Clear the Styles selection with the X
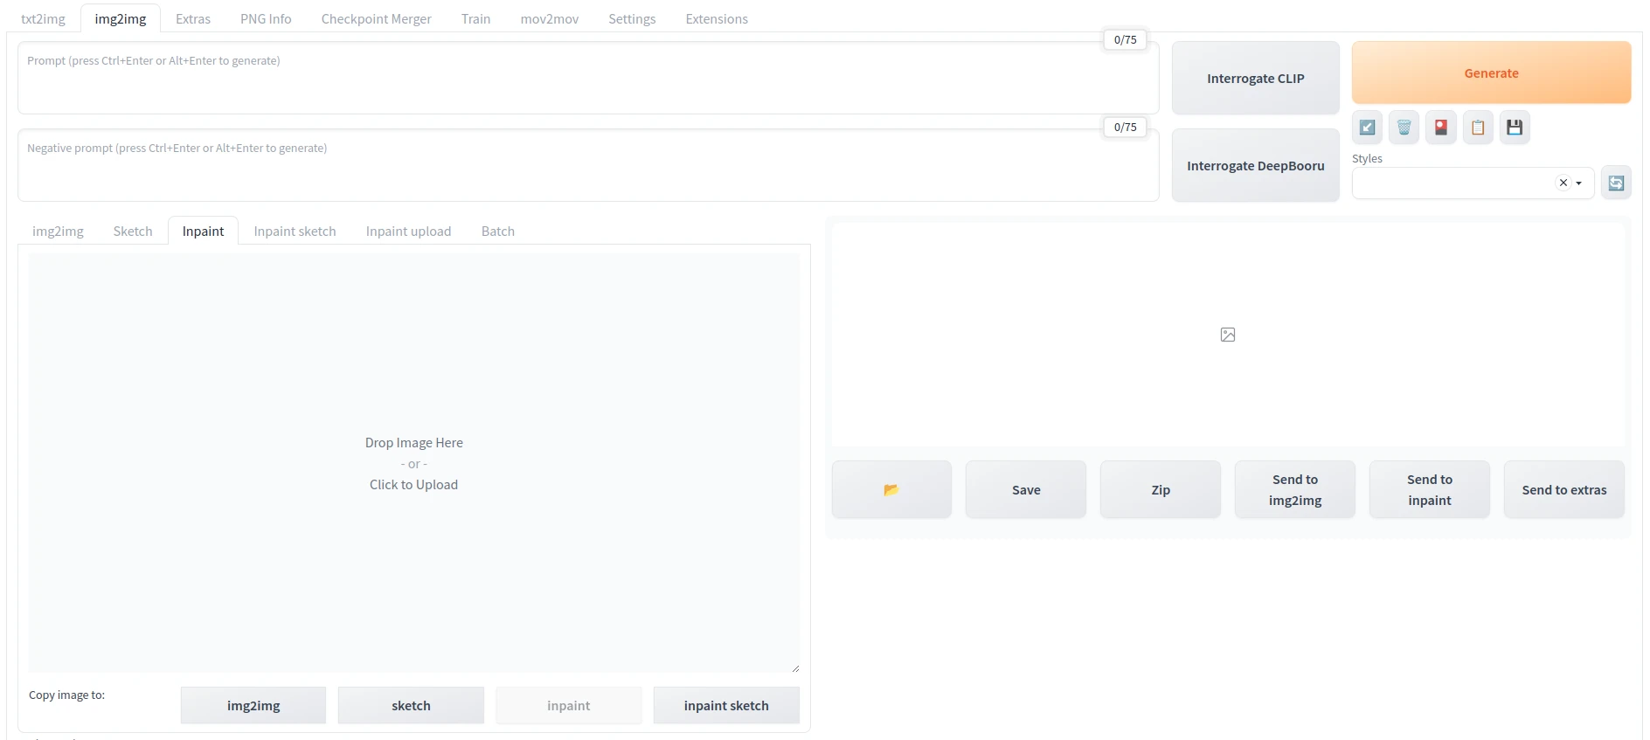Image resolution: width=1650 pixels, height=740 pixels. tap(1563, 183)
